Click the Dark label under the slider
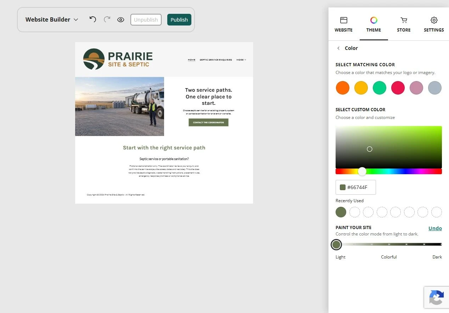The image size is (449, 313). click(x=437, y=257)
